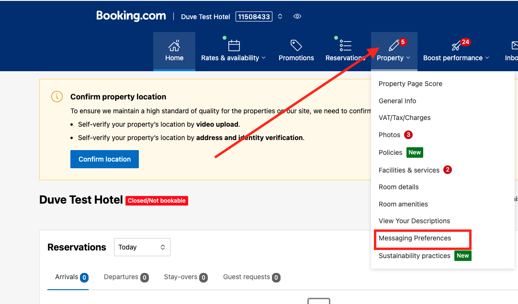Screen dimensions: 518x304
Task: Click the Property pencil icon
Action: (x=394, y=45)
